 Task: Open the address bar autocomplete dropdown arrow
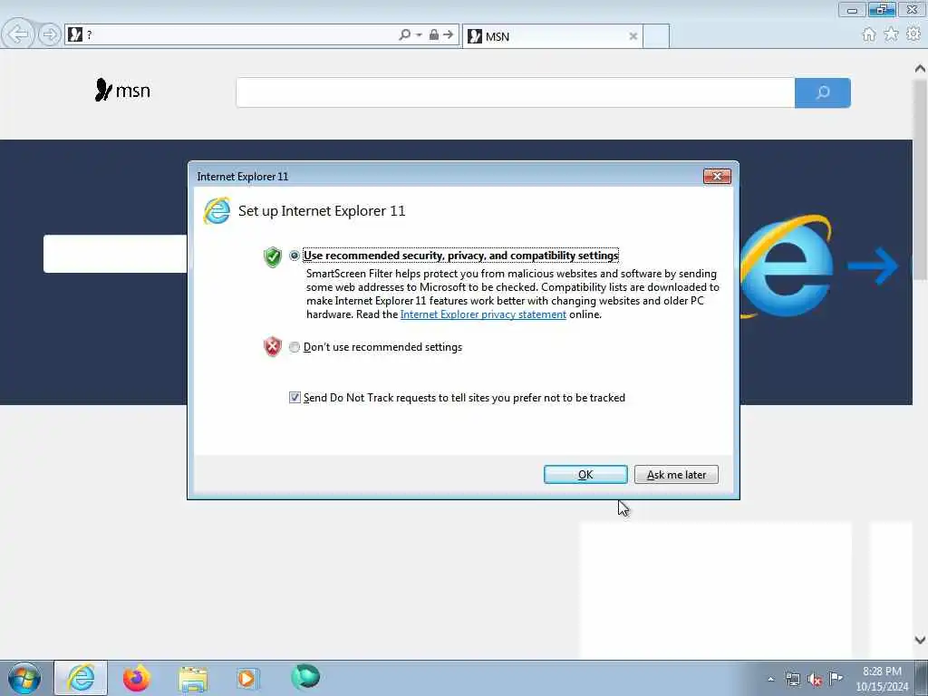pos(419,35)
